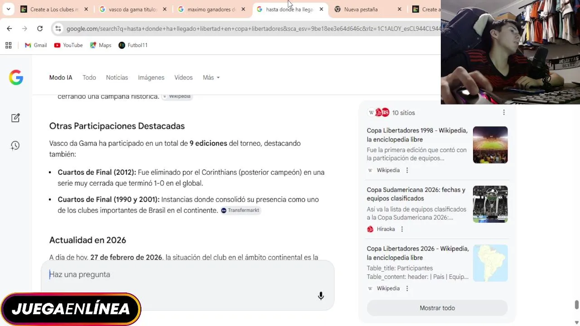This screenshot has width=580, height=326.
Task: Open the Wikipedia source chip
Action: 177,96
